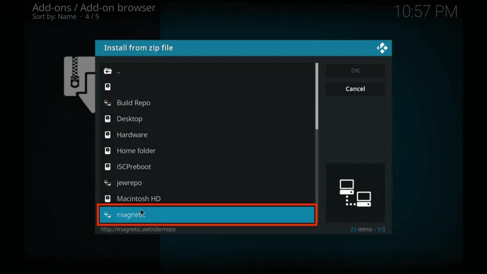Click the Macintosh HD drive icon
This screenshot has height=274, width=487.
click(x=108, y=198)
